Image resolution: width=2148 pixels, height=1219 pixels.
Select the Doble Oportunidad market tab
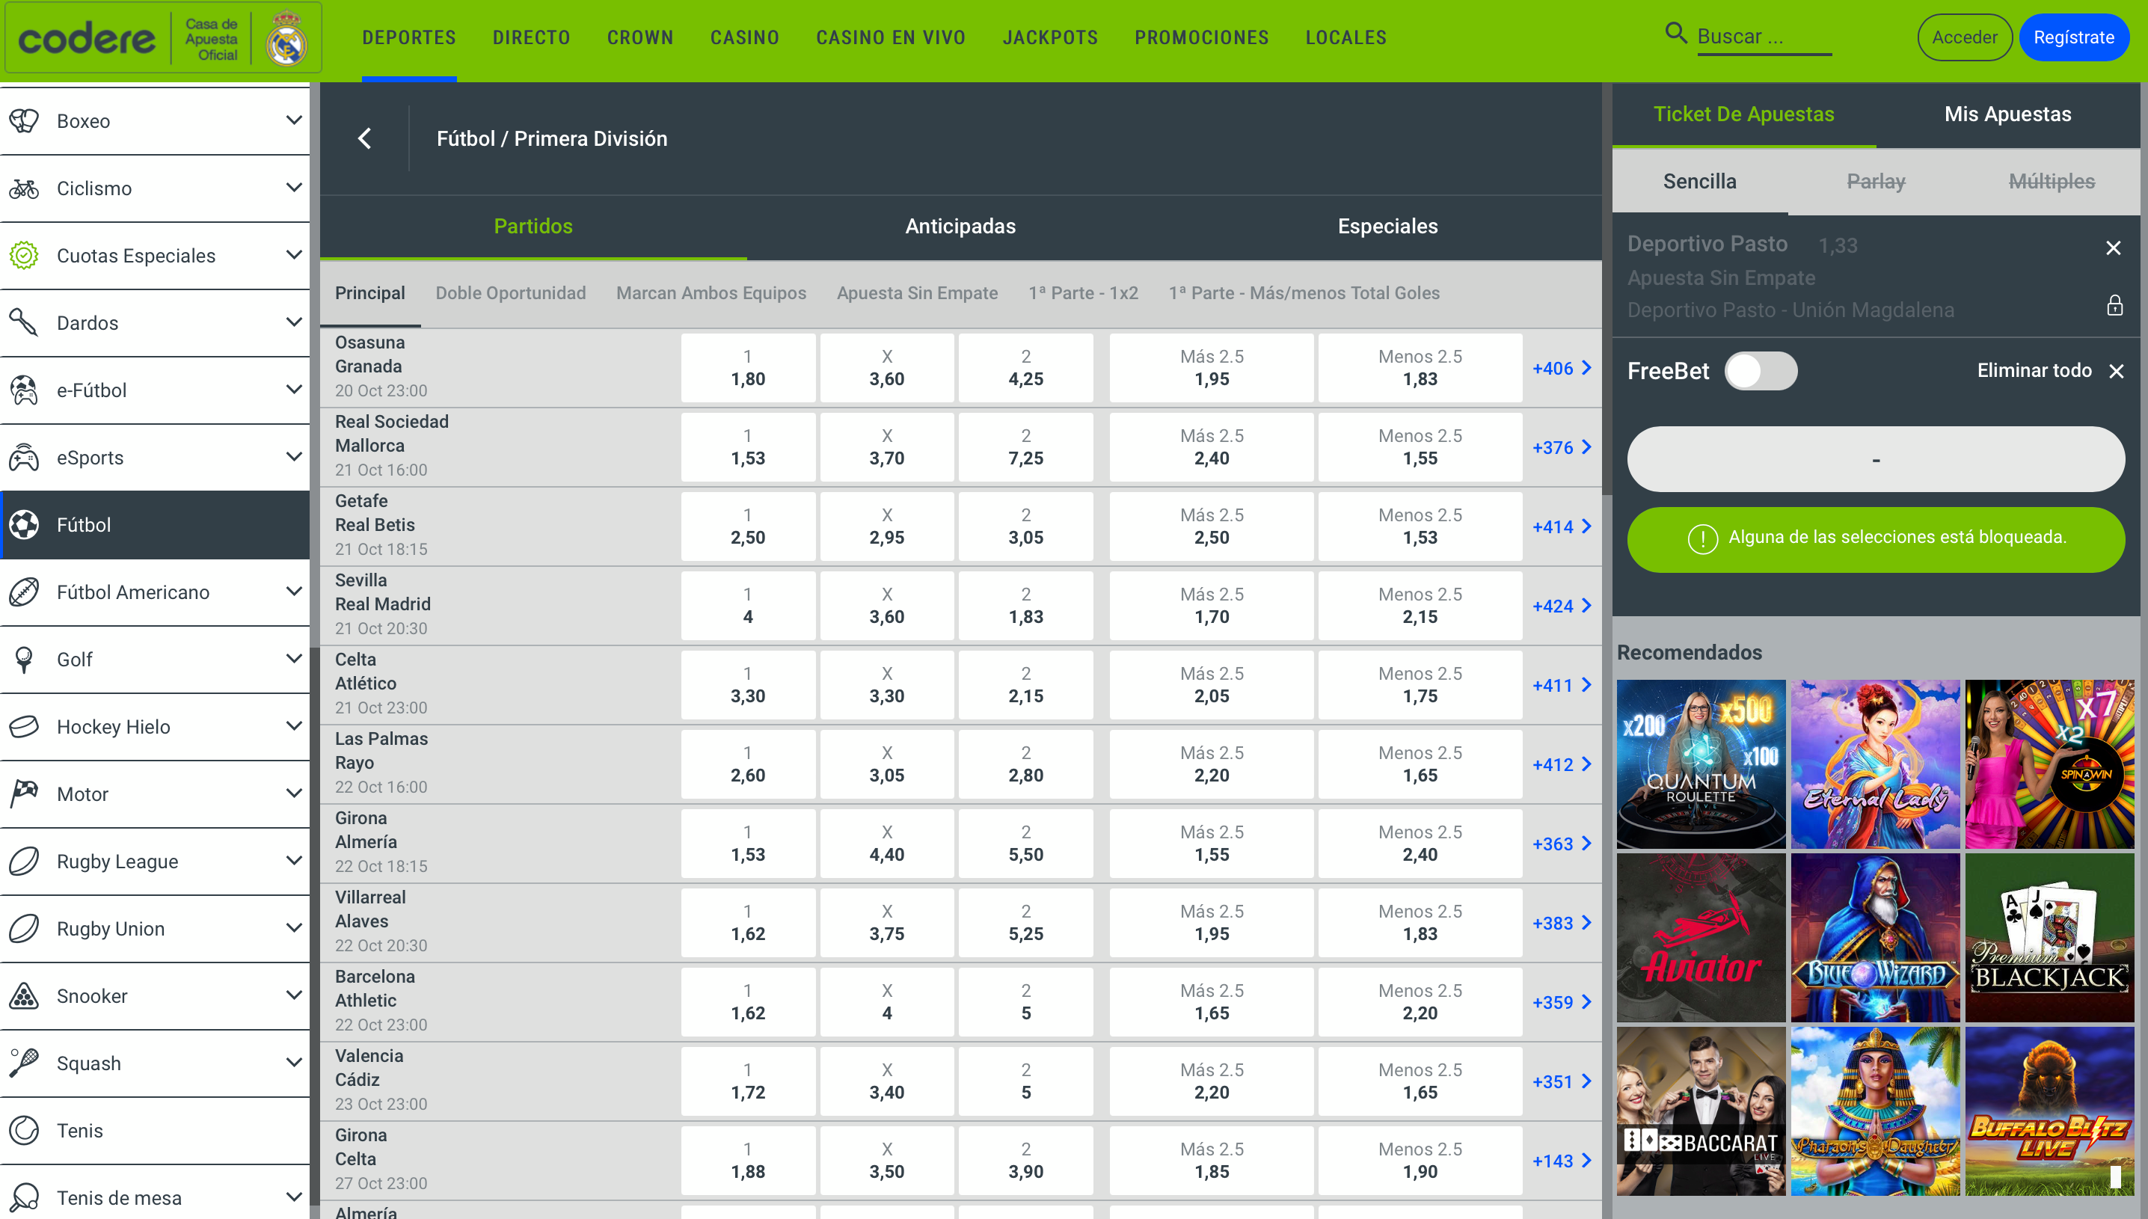tap(511, 293)
